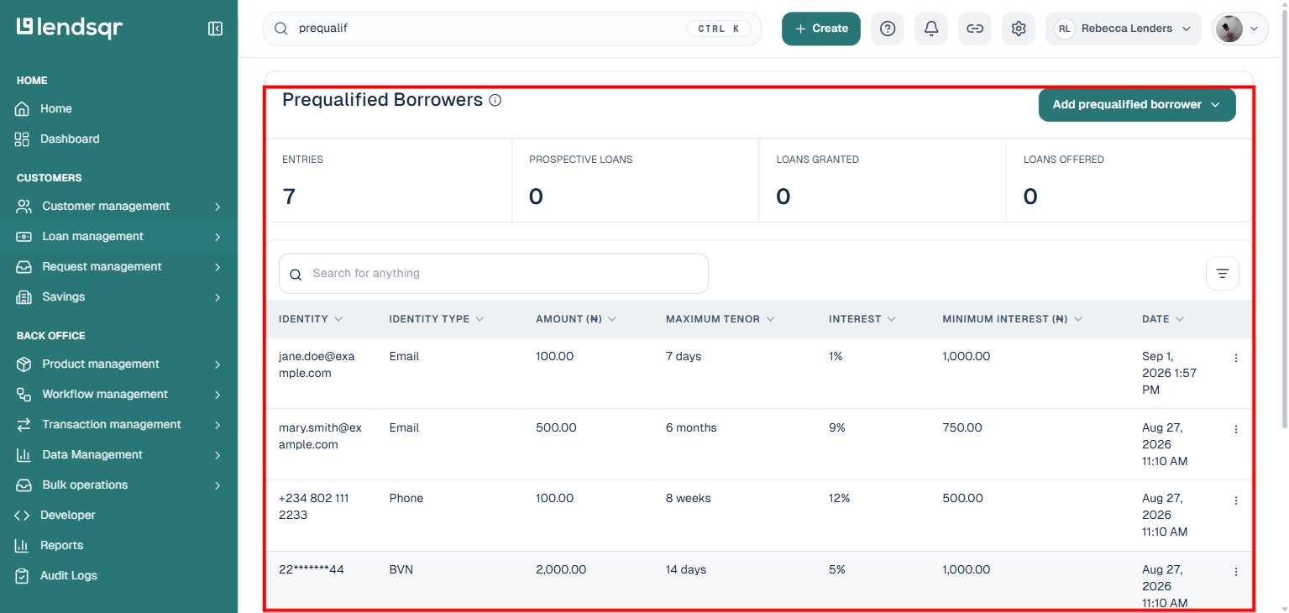Open row actions menu for jane.doe@example.com
The image size is (1289, 613).
(x=1236, y=358)
